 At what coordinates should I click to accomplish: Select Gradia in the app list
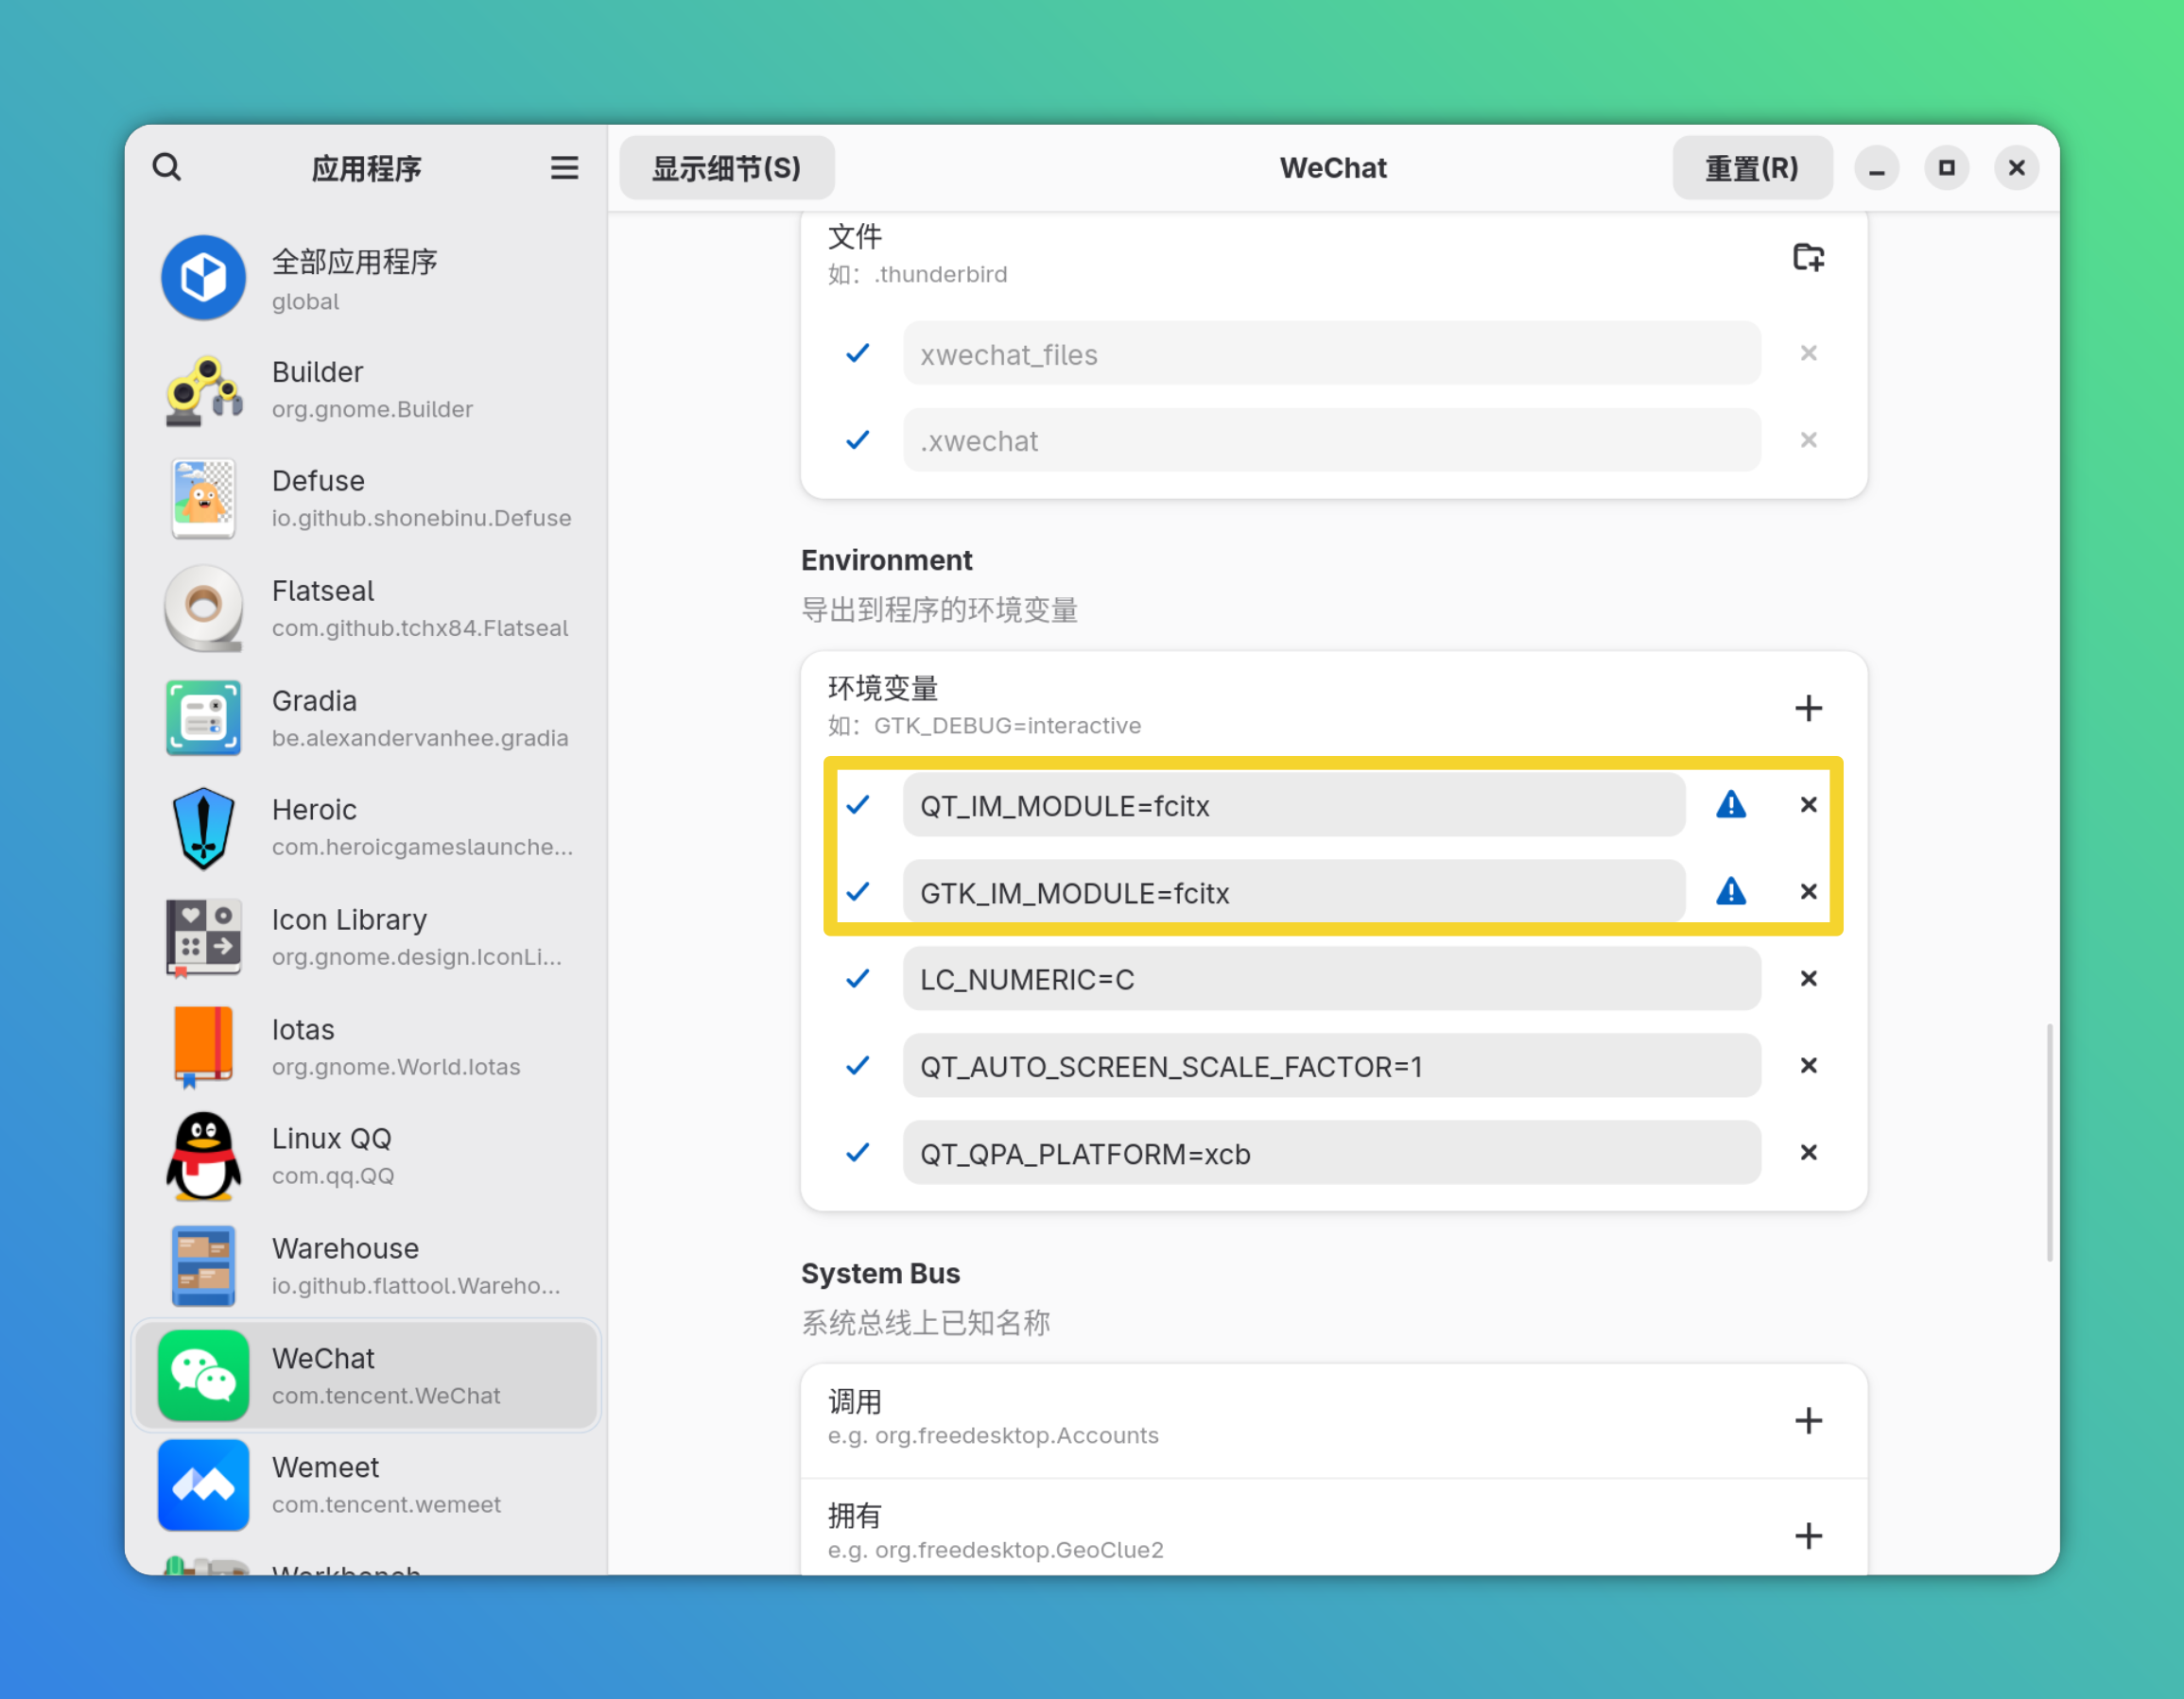click(366, 717)
